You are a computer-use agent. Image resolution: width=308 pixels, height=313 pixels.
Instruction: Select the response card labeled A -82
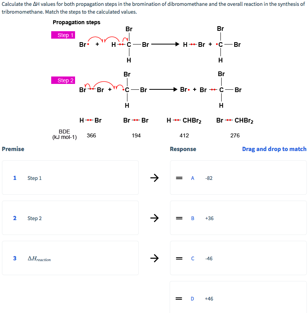pyautogui.click(x=238, y=178)
